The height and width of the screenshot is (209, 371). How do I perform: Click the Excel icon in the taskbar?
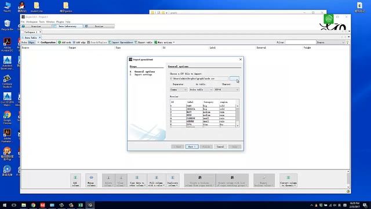[x=81, y=205]
